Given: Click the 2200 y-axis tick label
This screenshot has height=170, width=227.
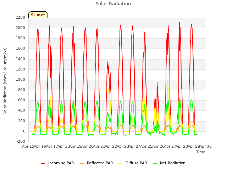Looking at the screenshot, I should pos(21,17).
